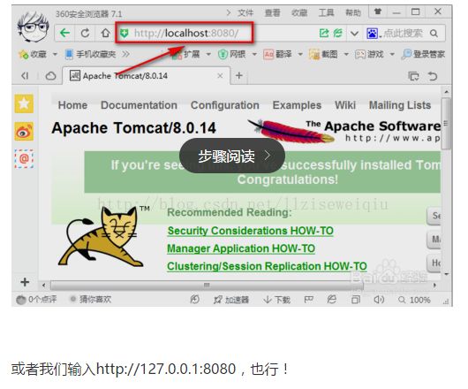The image size is (468, 389).
Task: Open the Home link in Tomcat nav
Action: (x=72, y=105)
